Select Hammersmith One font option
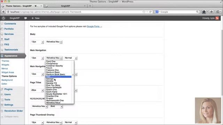The height and width of the screenshot is (125, 223). 55,100
